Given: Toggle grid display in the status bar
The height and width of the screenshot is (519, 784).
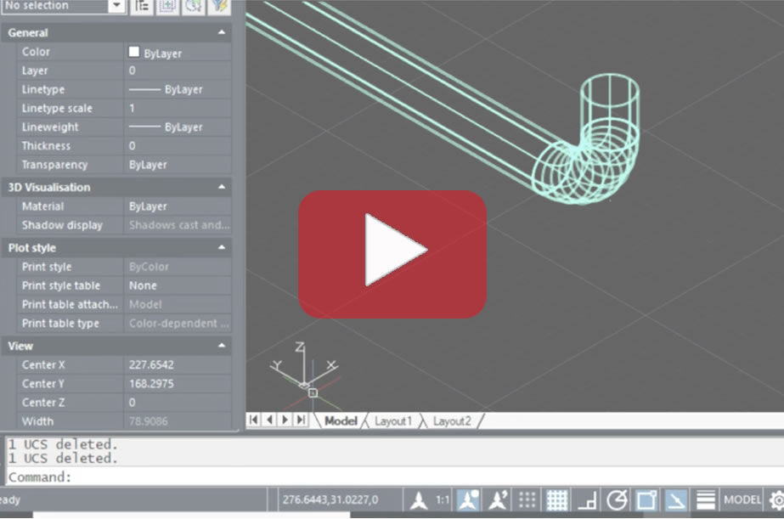Looking at the screenshot, I should click(x=556, y=499).
